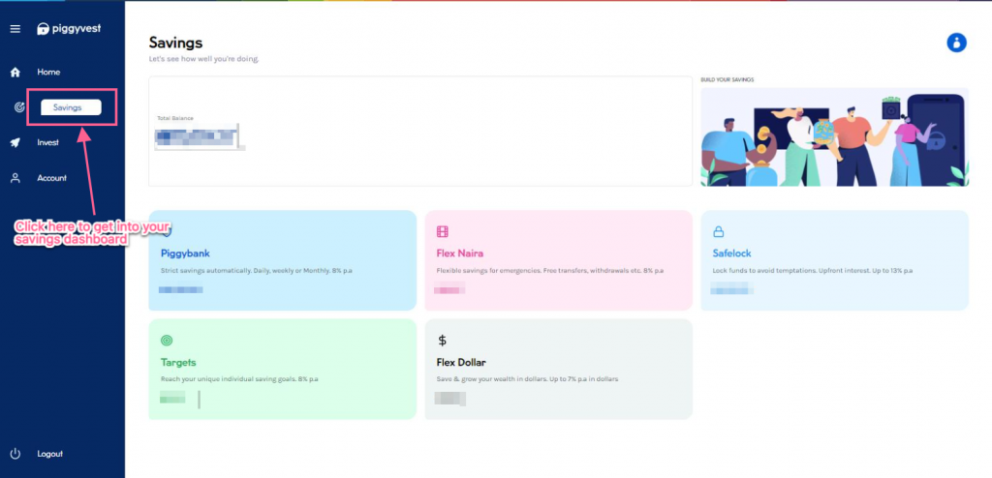
Task: Click the "BUILD YOUR SAVINGS" label
Action: click(x=727, y=80)
